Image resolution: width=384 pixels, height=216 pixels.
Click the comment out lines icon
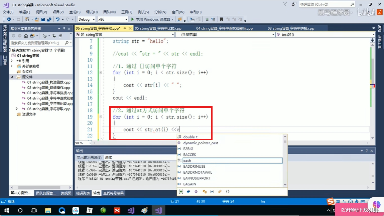[x=207, y=19]
